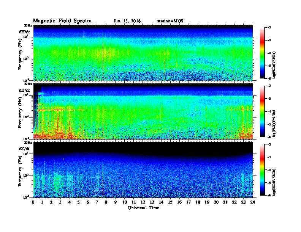Image resolution: width=301 pixels, height=232 pixels.
Task: Click the -6 tick on dZ/dt color bar
Action: tap(269, 196)
